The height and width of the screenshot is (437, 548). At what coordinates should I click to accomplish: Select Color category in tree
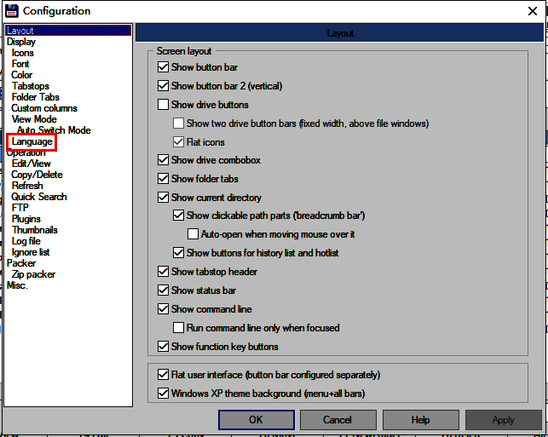coord(22,75)
